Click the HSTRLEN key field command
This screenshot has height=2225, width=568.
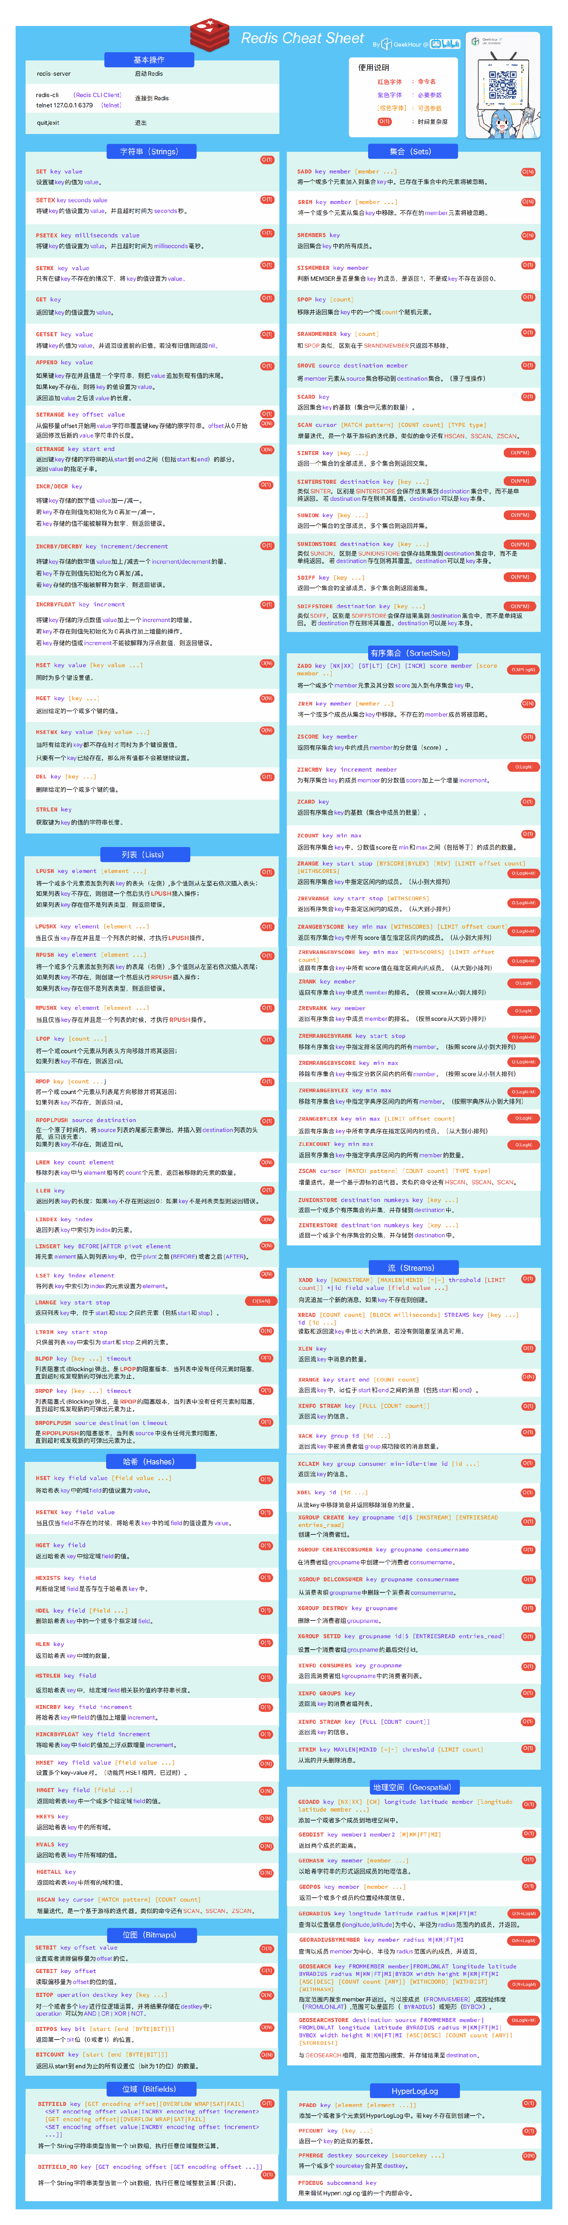tap(66, 1676)
